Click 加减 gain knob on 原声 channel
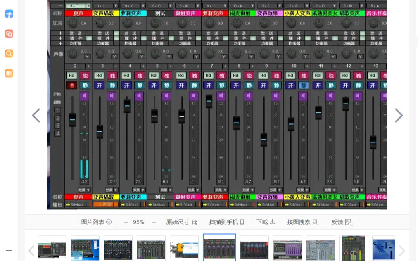Screen dimensions: 418x261 [73, 24]
